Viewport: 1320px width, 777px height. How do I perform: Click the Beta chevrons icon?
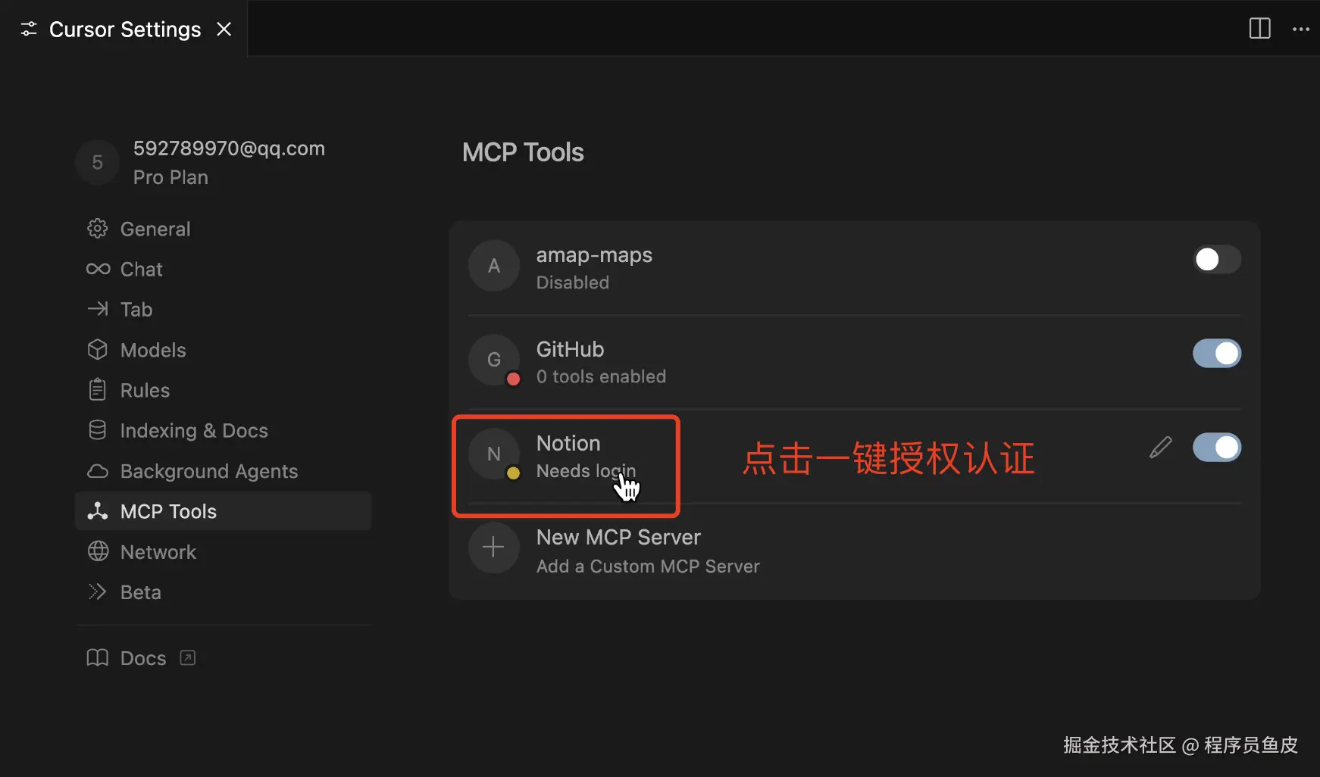[98, 591]
